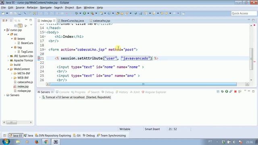The image size is (258, 145).
Task: Open the Refactor menu
Action: [32, 8]
